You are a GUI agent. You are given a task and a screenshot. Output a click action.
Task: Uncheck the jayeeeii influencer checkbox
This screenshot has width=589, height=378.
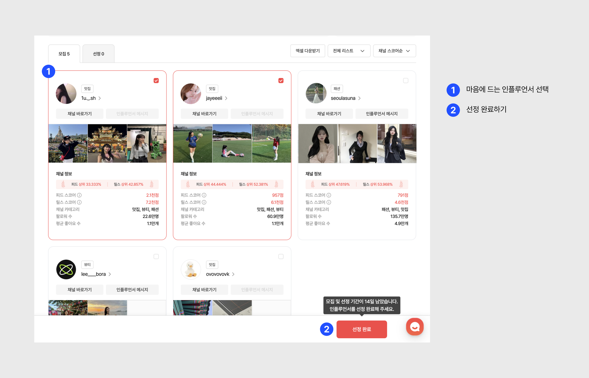[x=281, y=81]
